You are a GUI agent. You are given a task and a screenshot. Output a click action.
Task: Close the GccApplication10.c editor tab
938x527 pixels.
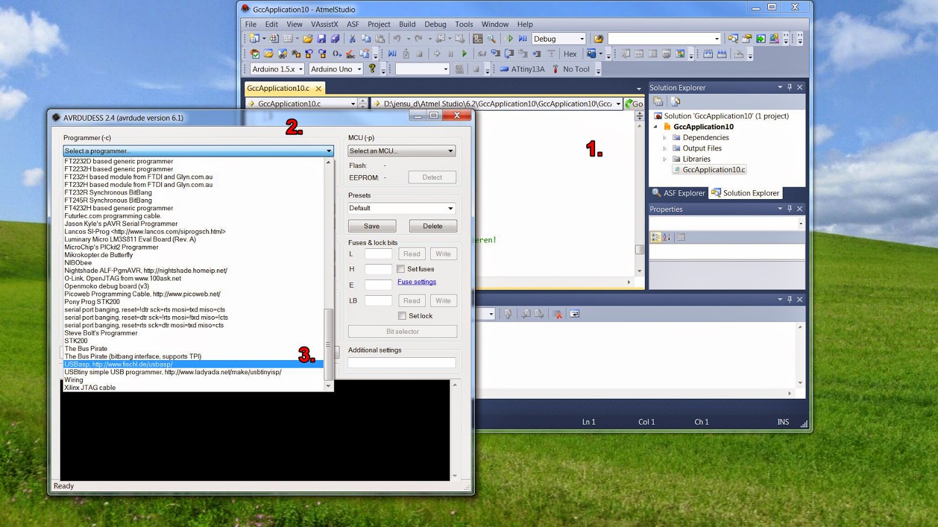[x=318, y=88]
